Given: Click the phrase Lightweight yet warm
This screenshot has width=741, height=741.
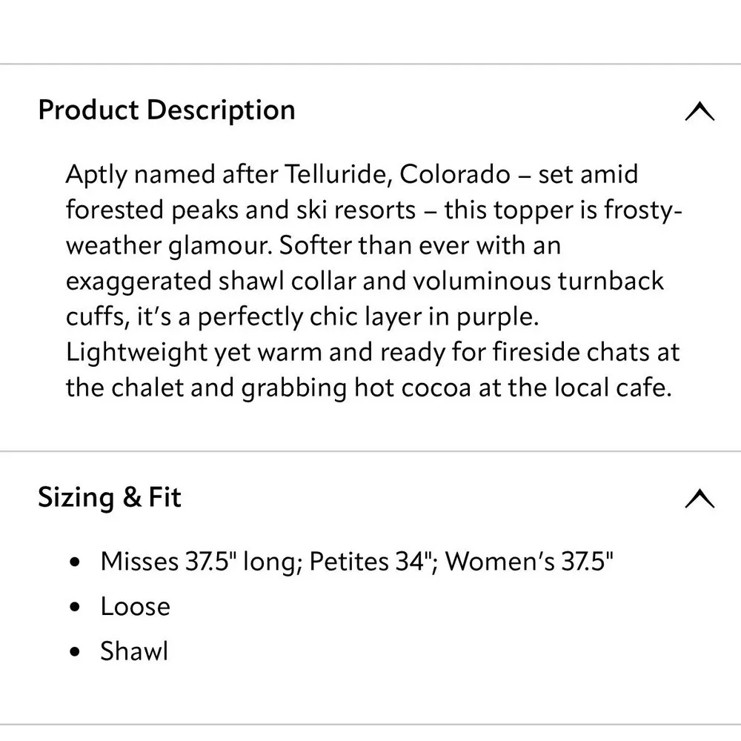Looking at the screenshot, I should [195, 353].
